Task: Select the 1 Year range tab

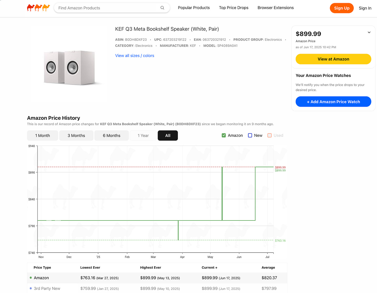Action: [x=143, y=135]
